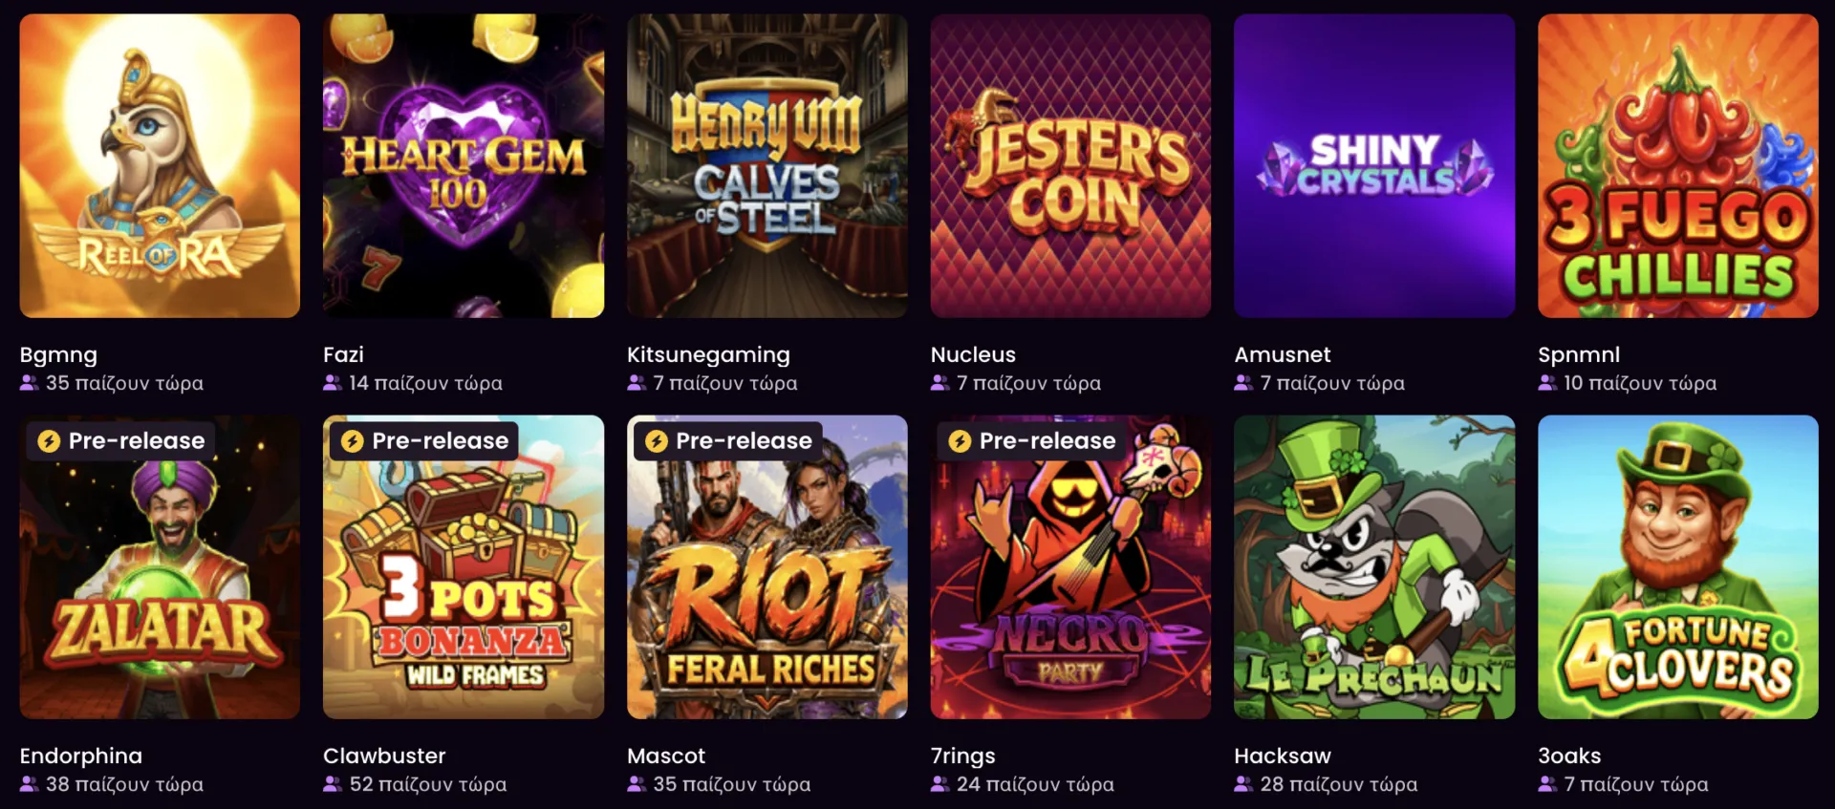Click the Bgmng provider link
The image size is (1835, 809).
(x=58, y=355)
